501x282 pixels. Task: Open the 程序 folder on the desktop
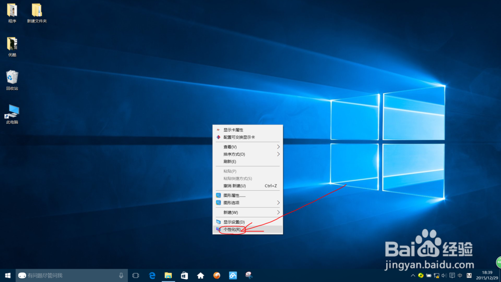point(12,13)
